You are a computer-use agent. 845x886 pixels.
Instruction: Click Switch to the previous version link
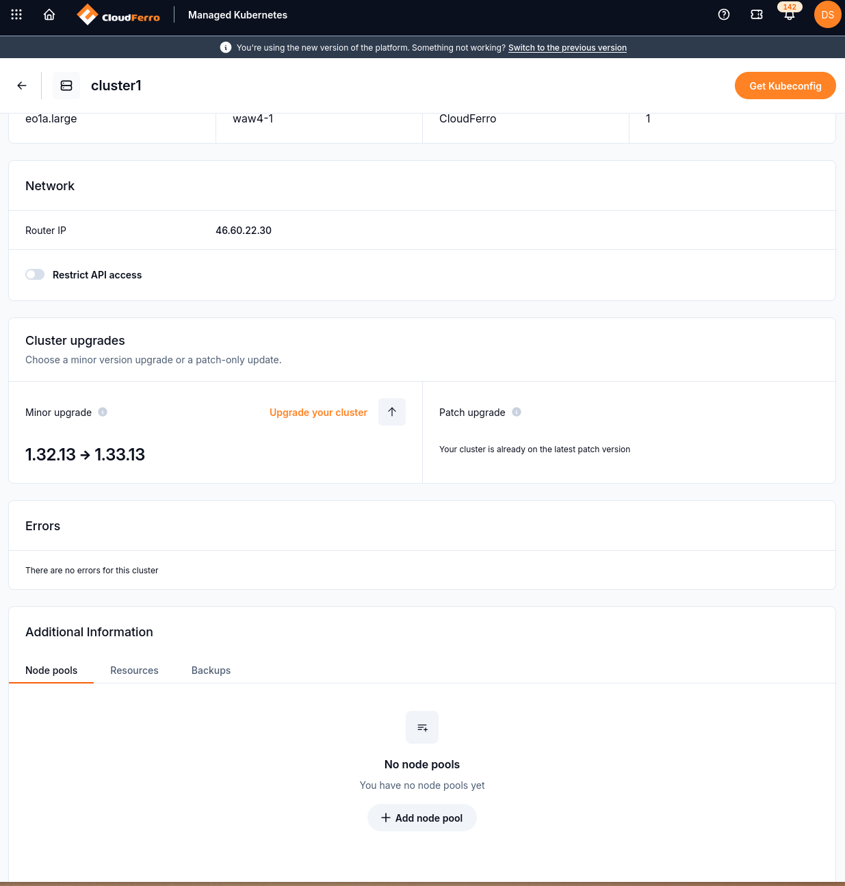tap(567, 48)
